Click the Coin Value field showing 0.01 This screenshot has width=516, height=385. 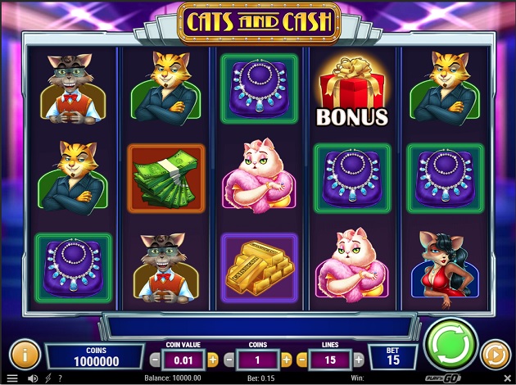[183, 360]
